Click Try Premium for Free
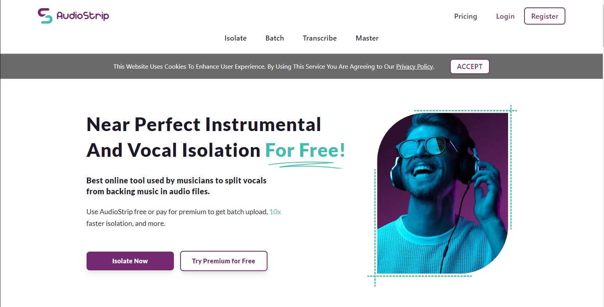 click(223, 261)
